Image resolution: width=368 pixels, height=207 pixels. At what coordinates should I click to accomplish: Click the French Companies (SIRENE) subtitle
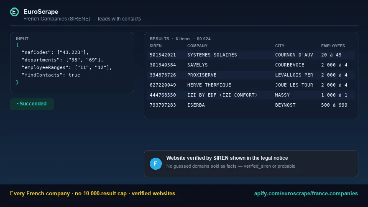coord(82,19)
